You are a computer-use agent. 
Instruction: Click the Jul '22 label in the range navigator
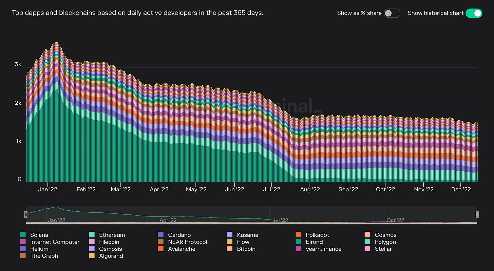pos(281,220)
